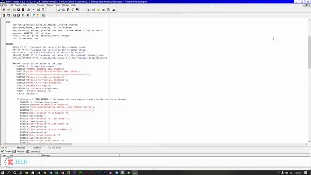Open the notification center icon
The image size is (311, 175).
coord(306,173)
